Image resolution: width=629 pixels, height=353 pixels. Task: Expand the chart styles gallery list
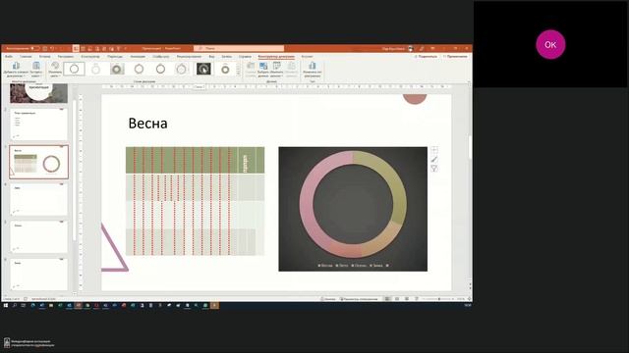pyautogui.click(x=238, y=75)
